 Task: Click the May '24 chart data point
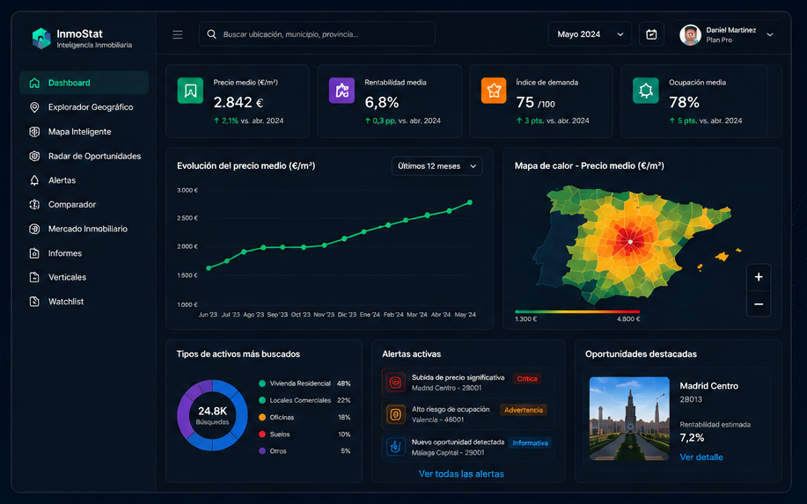pyautogui.click(x=469, y=202)
